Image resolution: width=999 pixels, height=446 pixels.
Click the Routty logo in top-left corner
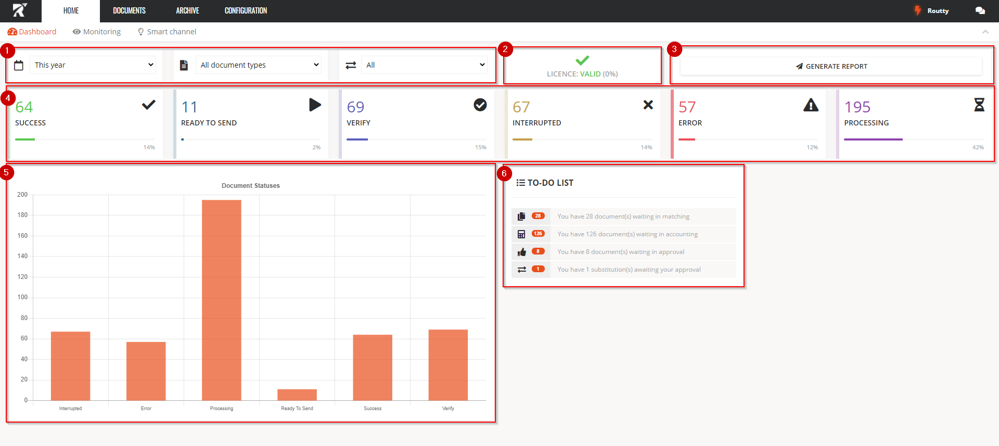20,10
